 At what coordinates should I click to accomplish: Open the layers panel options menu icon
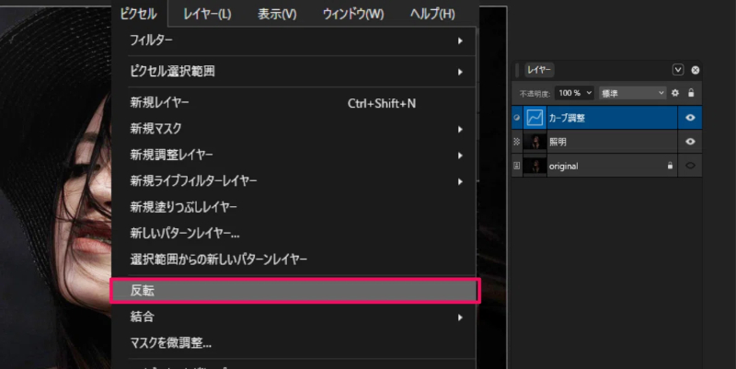(x=678, y=70)
